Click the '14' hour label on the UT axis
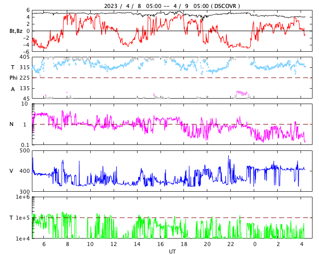 pyautogui.click(x=137, y=244)
